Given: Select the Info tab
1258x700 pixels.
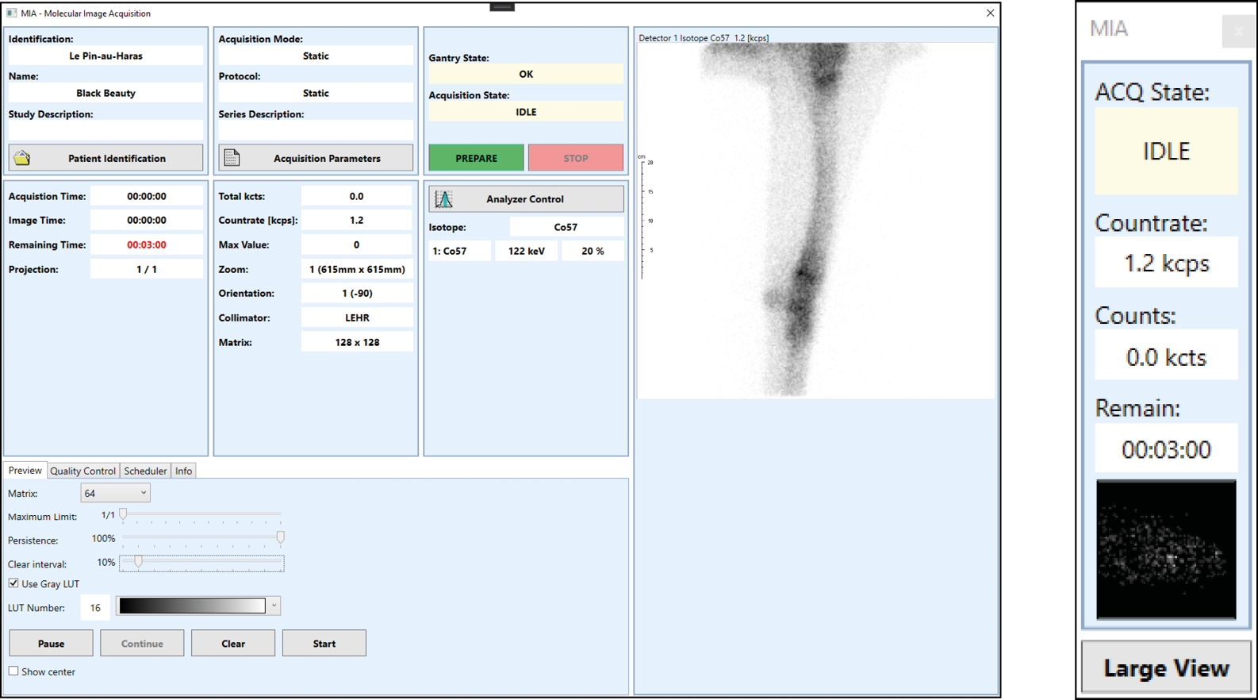Looking at the screenshot, I should (183, 471).
